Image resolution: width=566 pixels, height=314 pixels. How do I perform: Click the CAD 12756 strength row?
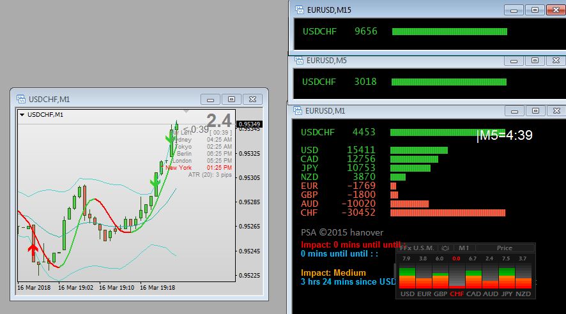point(370,159)
